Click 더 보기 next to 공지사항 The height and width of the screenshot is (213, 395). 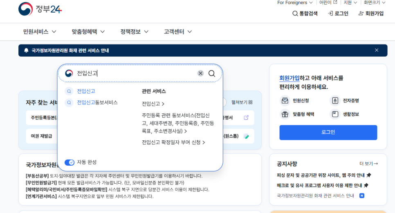(368, 164)
